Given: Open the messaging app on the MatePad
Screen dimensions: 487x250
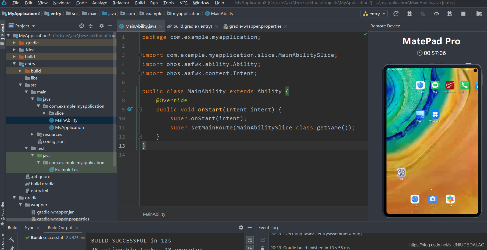Looking at the screenshot, I should pos(435,85).
